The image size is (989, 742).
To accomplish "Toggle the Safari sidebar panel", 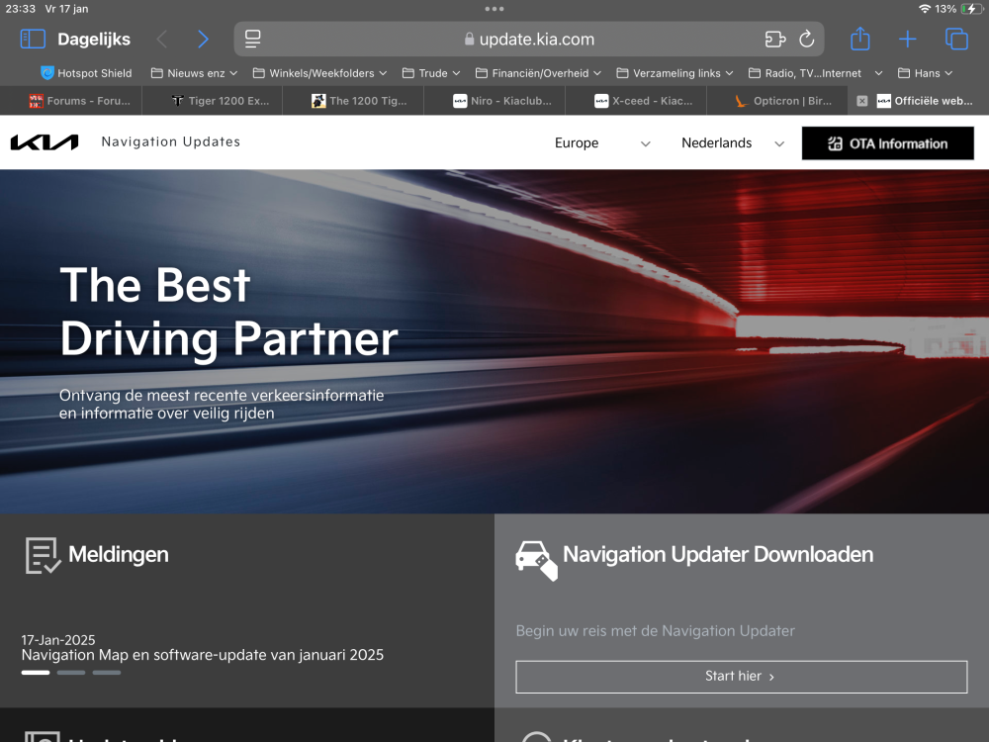I will pos(33,40).
